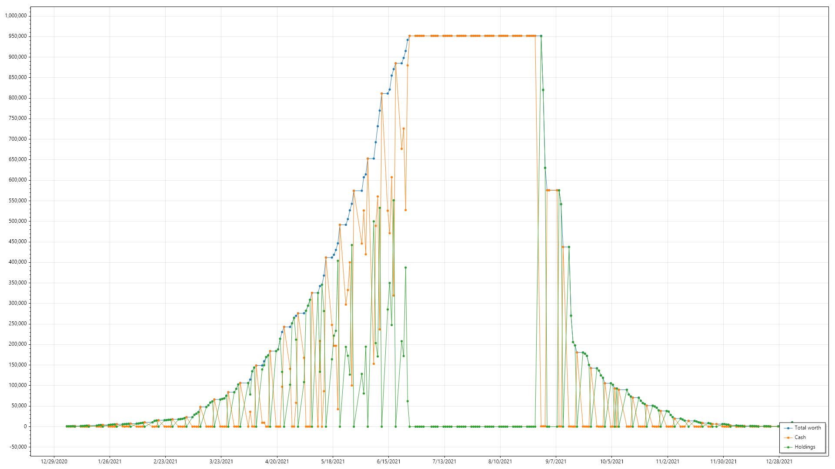Click the Cash legend entry

pos(795,437)
